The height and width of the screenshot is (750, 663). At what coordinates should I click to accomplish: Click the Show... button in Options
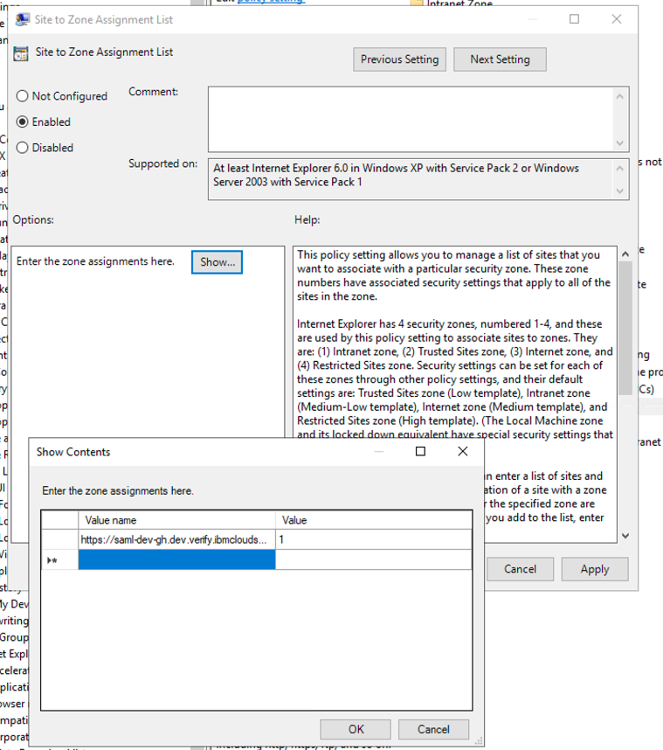pyautogui.click(x=217, y=262)
